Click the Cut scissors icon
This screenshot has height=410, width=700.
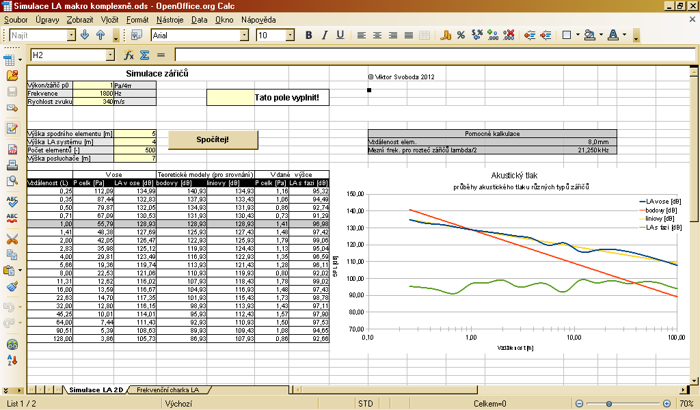click(x=12, y=238)
